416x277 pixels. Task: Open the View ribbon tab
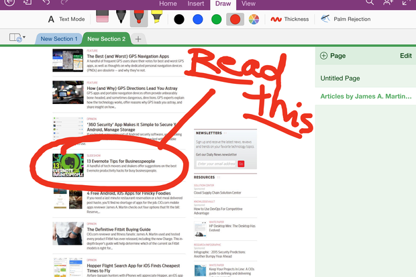click(x=248, y=3)
